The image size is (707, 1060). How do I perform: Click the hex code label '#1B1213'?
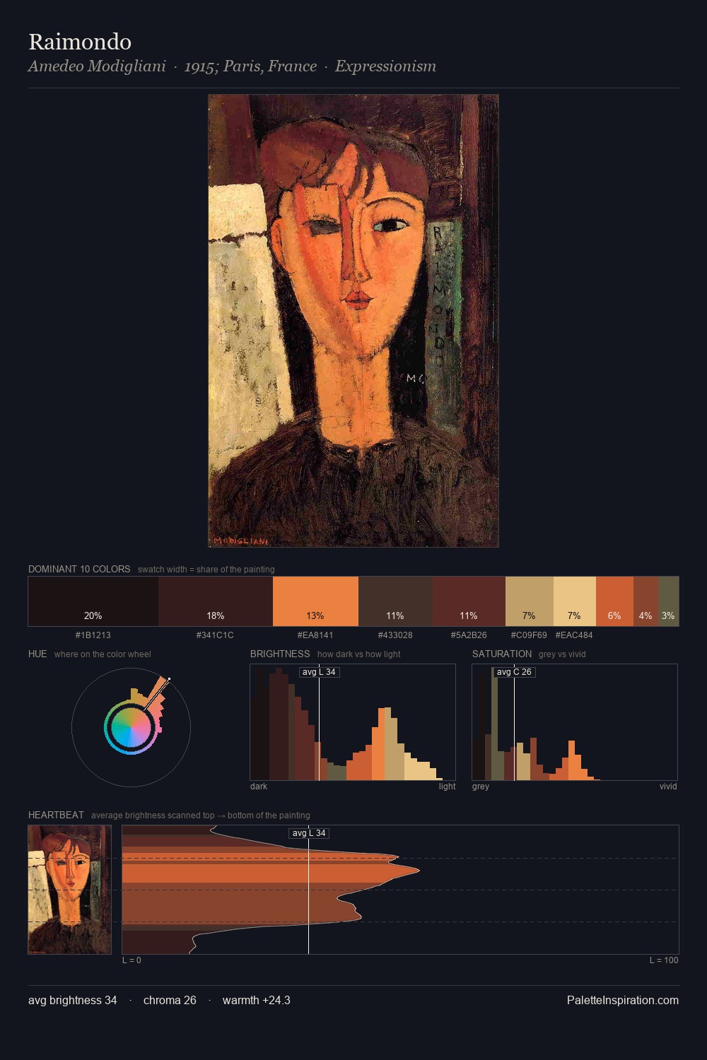click(93, 635)
